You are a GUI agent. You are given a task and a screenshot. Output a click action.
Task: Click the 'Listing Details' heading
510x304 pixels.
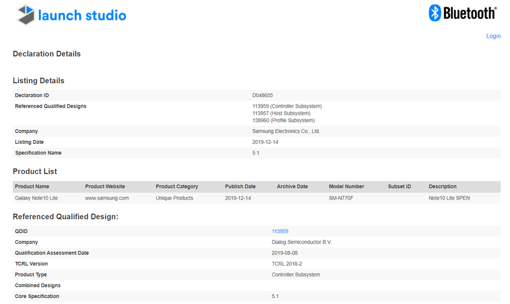pos(38,81)
